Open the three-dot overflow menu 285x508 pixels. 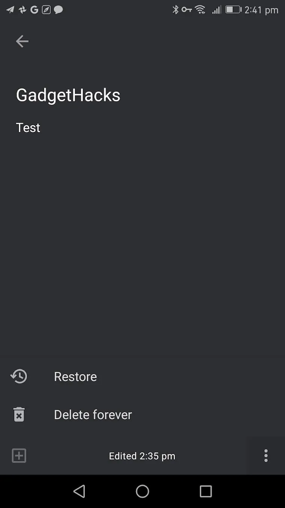266,456
